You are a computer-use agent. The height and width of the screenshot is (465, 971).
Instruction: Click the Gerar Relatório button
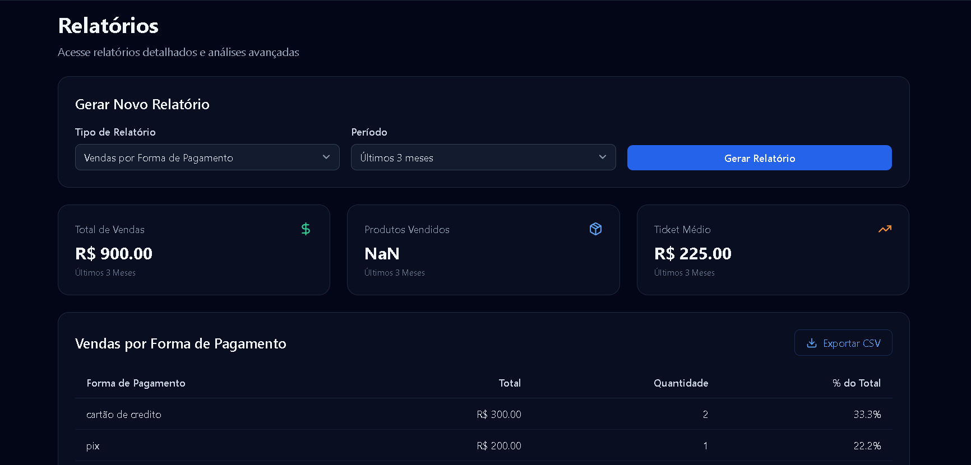click(x=760, y=158)
